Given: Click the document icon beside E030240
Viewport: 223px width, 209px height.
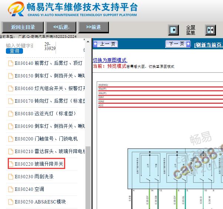Looking at the screenshot, I should pos(11,189).
